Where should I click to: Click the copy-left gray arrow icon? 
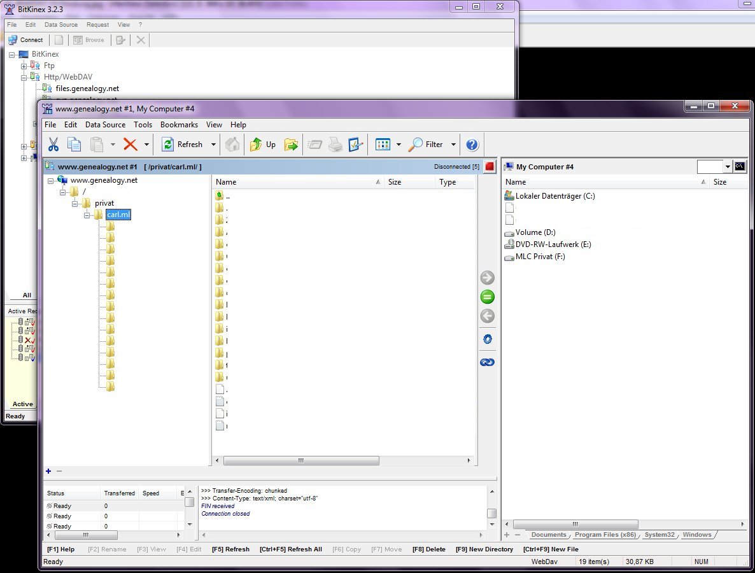pyautogui.click(x=487, y=316)
